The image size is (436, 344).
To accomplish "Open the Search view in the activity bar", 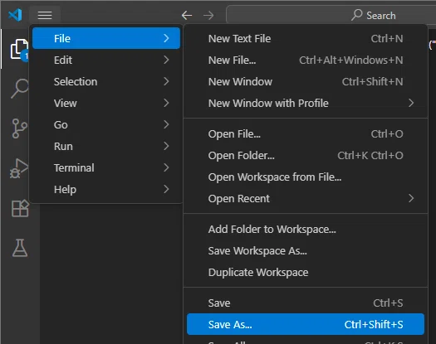I will pos(19,89).
